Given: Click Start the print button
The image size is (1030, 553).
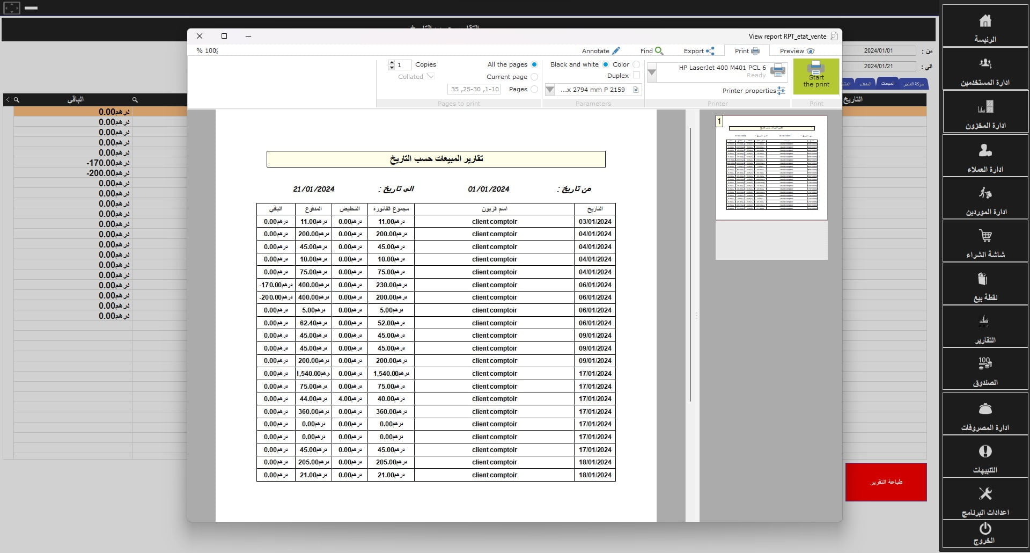Looking at the screenshot, I should click(816, 76).
